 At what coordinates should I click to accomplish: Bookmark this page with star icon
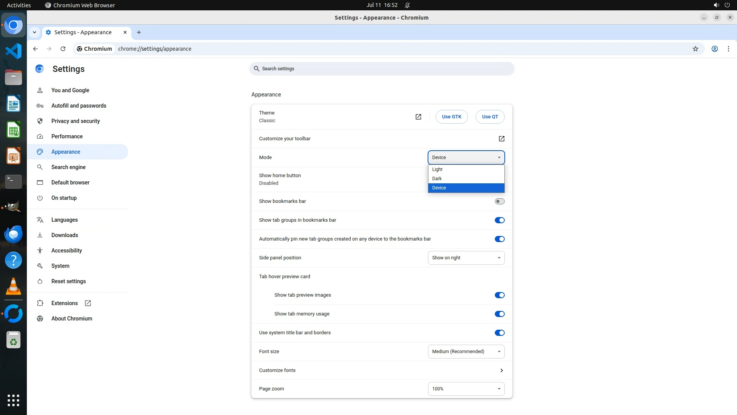[x=695, y=49]
